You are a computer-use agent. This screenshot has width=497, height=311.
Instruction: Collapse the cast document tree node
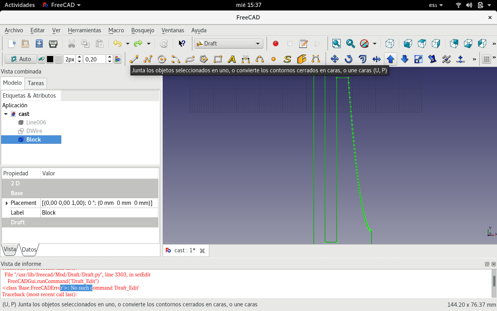click(x=6, y=114)
